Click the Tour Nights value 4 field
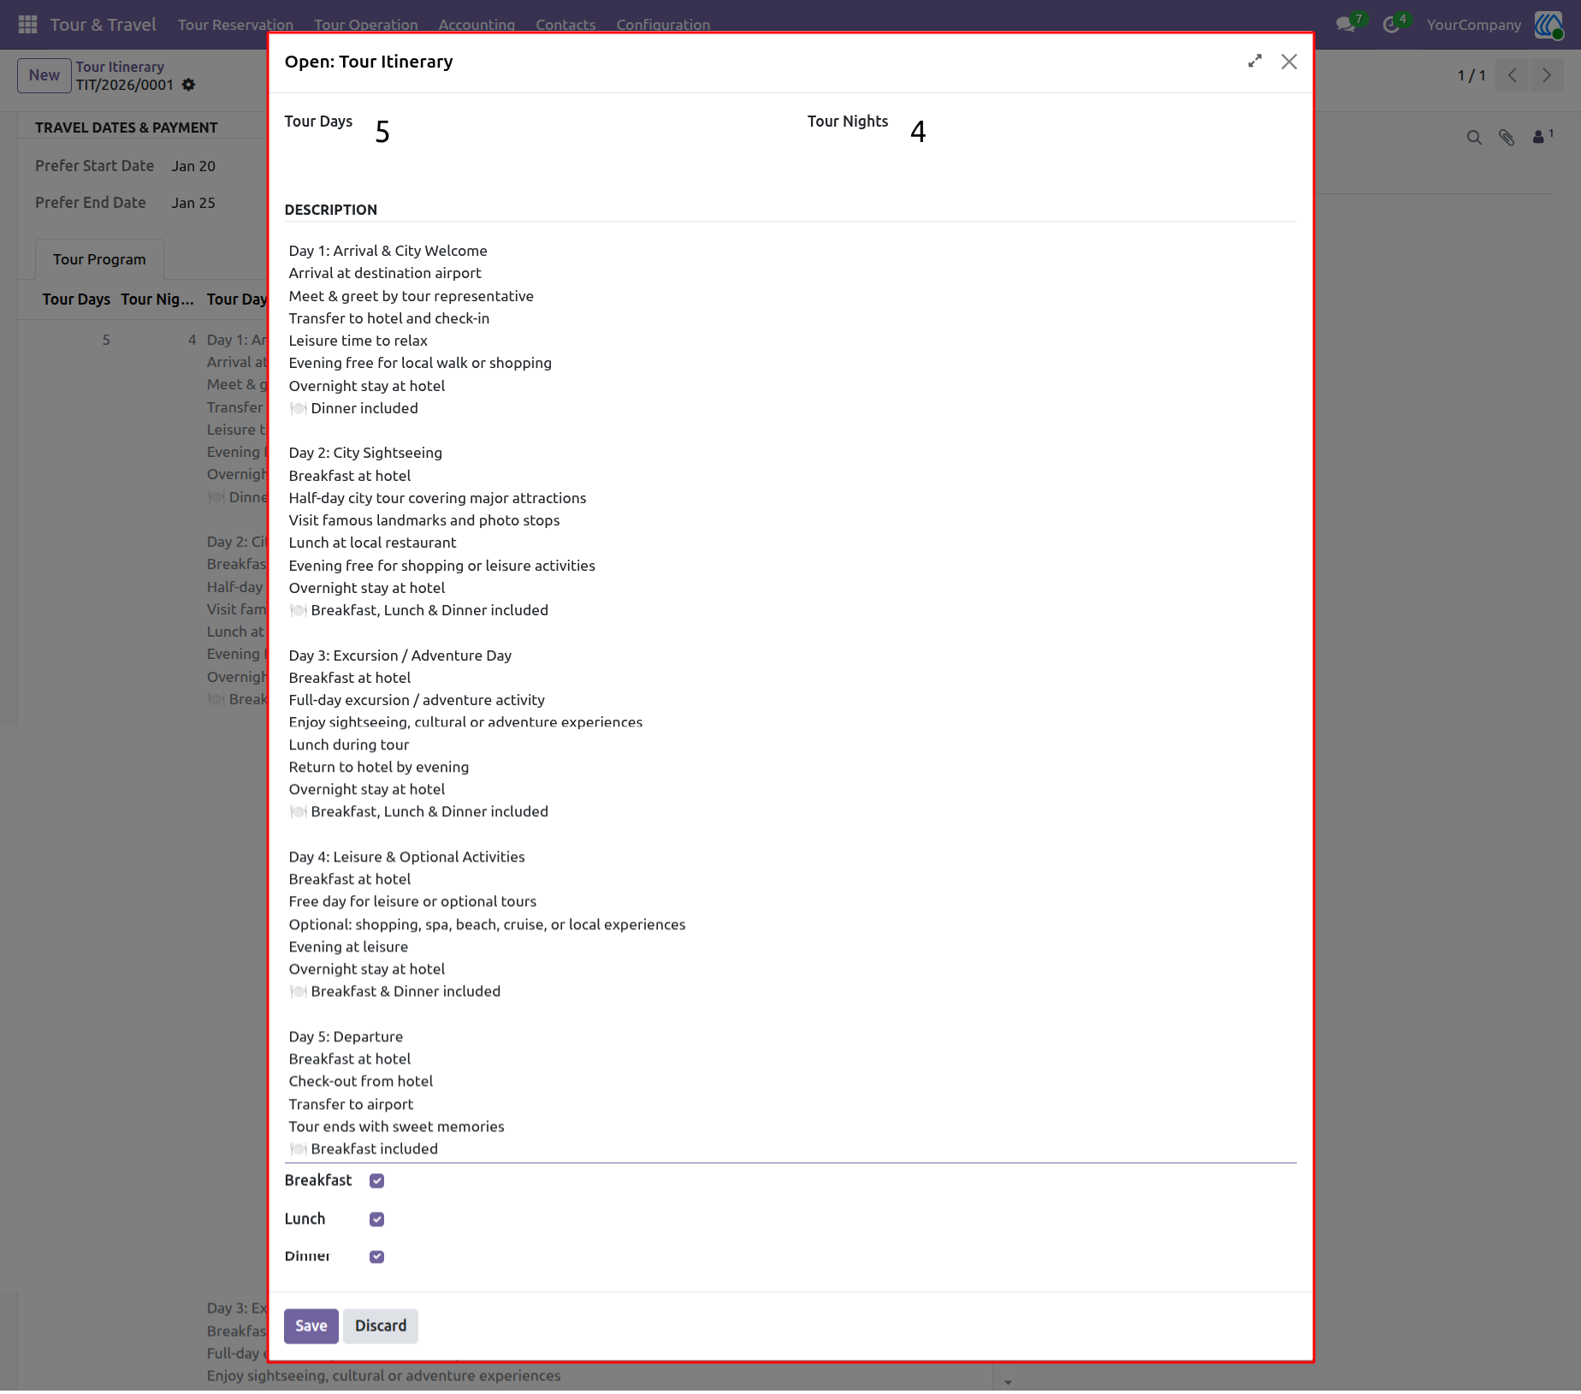The height and width of the screenshot is (1394, 1581). point(918,132)
